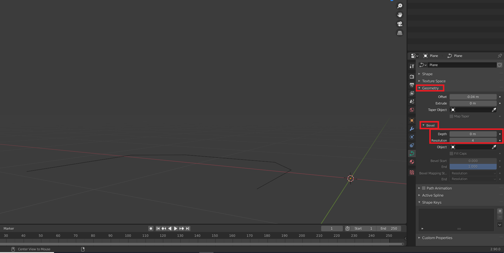Screen dimensions: 504x253
Task: Open the Bevel Mapping End dropdown
Action: tap(473, 179)
